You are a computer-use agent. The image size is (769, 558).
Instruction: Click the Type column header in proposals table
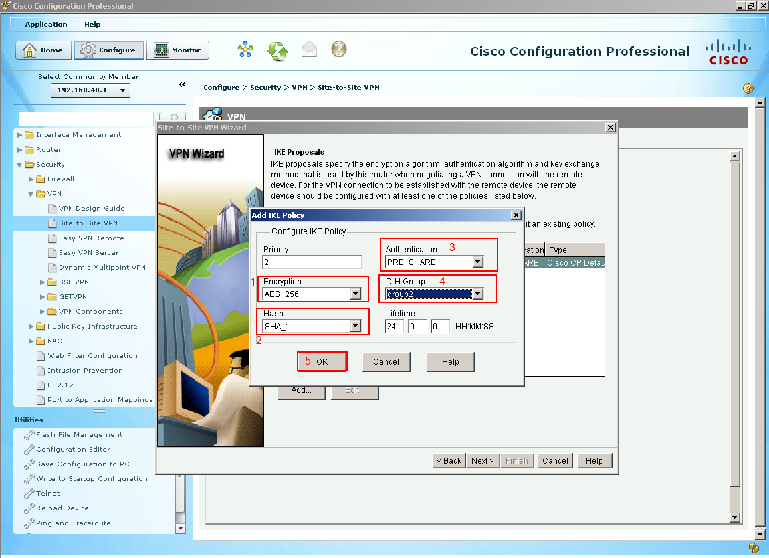pos(575,250)
